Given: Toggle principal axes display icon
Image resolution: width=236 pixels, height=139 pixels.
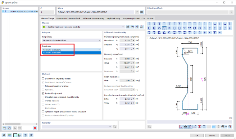Looking at the screenshot, I should [x=190, y=127].
